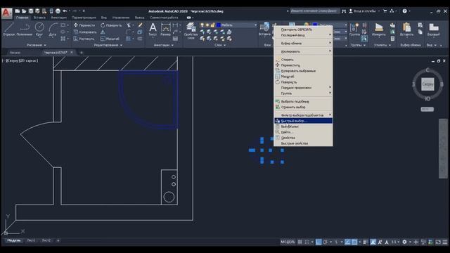Select the Line (Отрезок) drawing tool
Viewport: 450px width, 253px height.
pyautogui.click(x=8, y=30)
